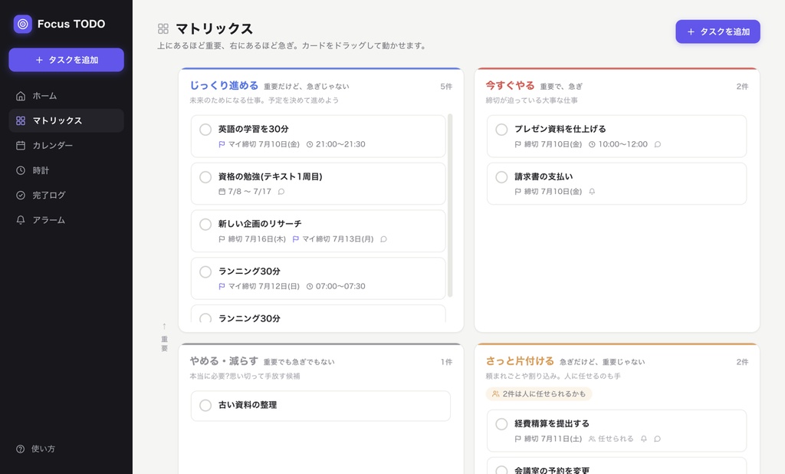Click the clock icon next to 21:00〜21:30
The image size is (785, 474).
[310, 144]
